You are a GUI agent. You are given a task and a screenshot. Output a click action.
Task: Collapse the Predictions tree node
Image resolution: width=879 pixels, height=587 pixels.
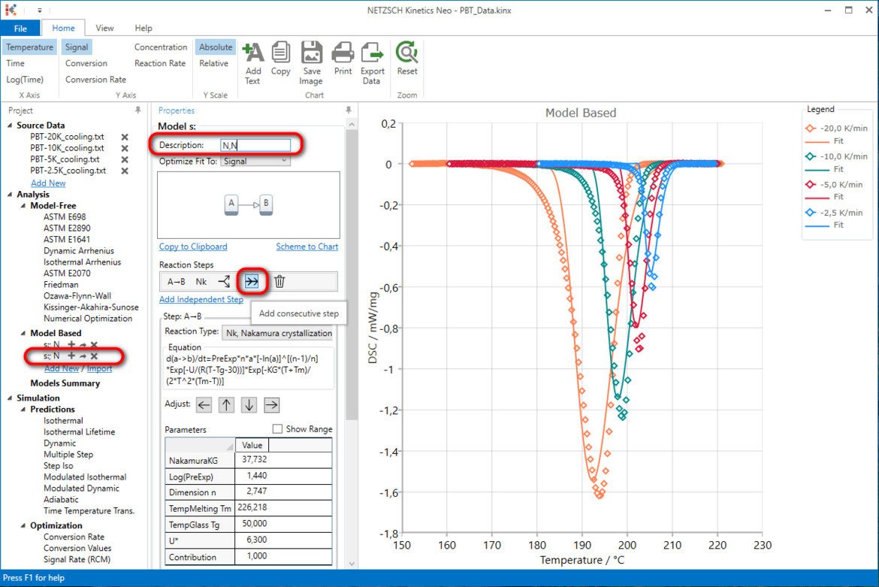(23, 410)
